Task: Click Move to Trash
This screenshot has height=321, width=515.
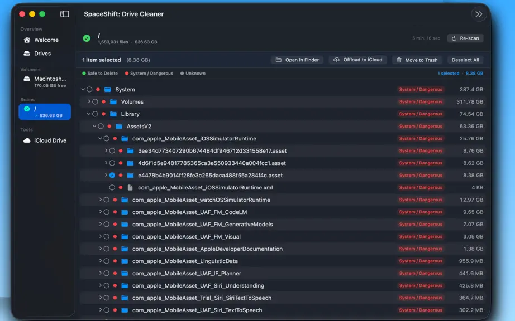Action: pos(417,60)
